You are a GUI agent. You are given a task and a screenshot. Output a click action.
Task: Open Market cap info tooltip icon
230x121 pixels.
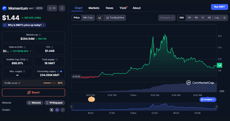40,35
